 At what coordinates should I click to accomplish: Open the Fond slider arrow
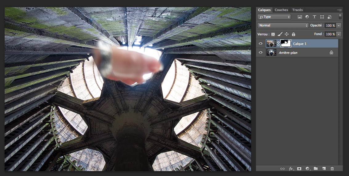coord(339,34)
